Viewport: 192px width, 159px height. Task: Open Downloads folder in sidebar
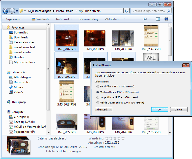(19, 37)
